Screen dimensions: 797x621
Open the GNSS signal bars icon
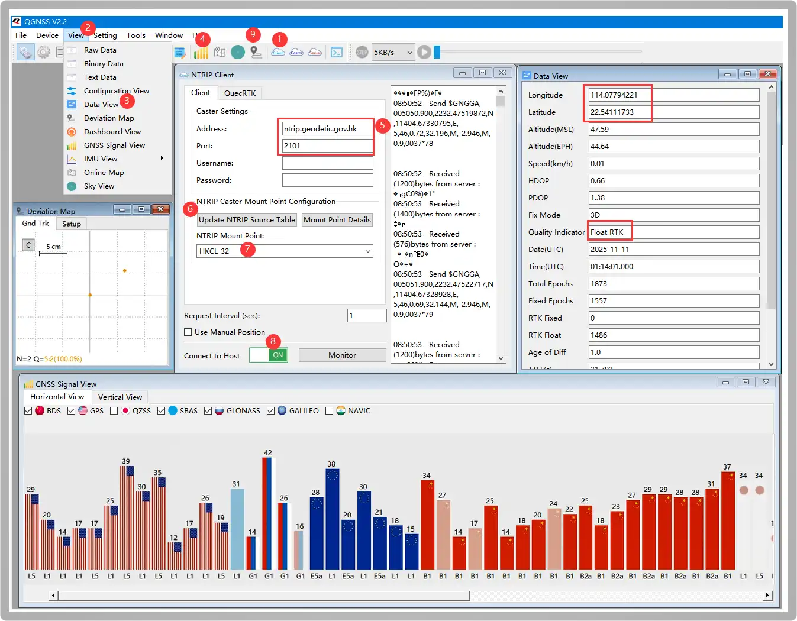pos(201,53)
